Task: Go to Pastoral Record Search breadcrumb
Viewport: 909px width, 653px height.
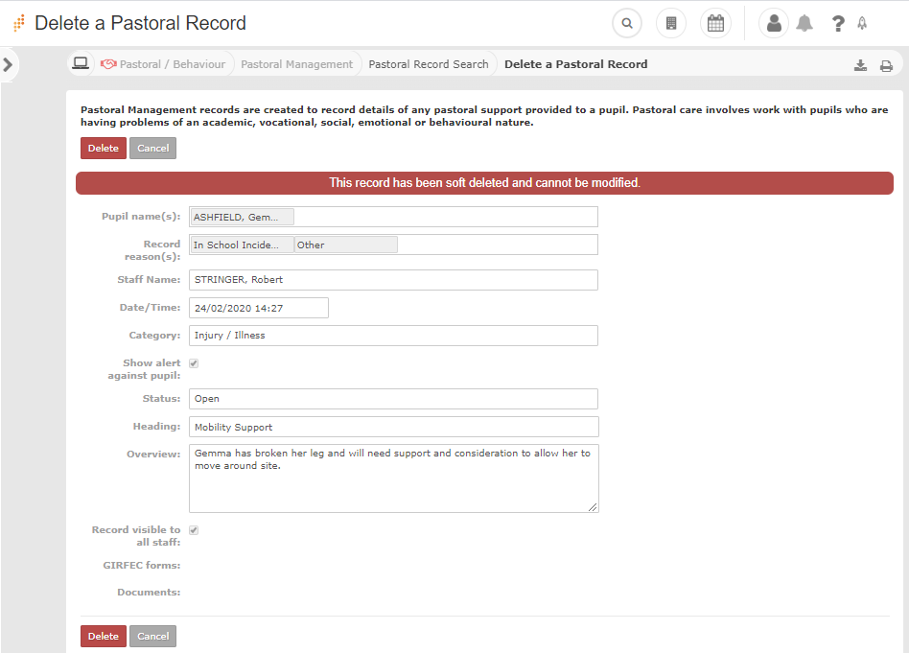Action: click(429, 64)
